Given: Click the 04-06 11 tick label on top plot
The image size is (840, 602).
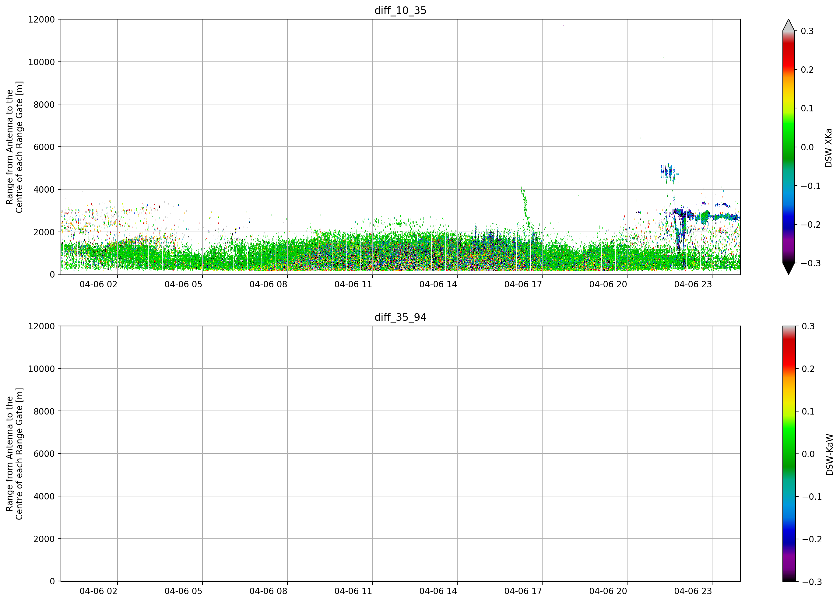Looking at the screenshot, I should 353,284.
